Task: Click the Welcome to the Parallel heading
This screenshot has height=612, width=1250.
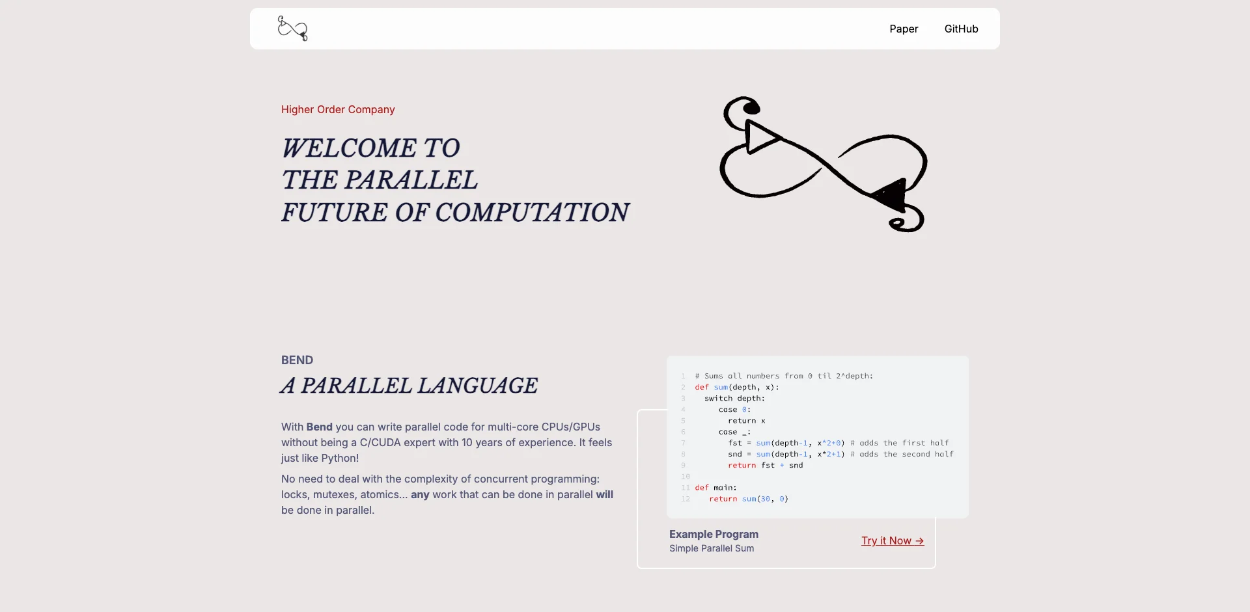Action: point(455,180)
